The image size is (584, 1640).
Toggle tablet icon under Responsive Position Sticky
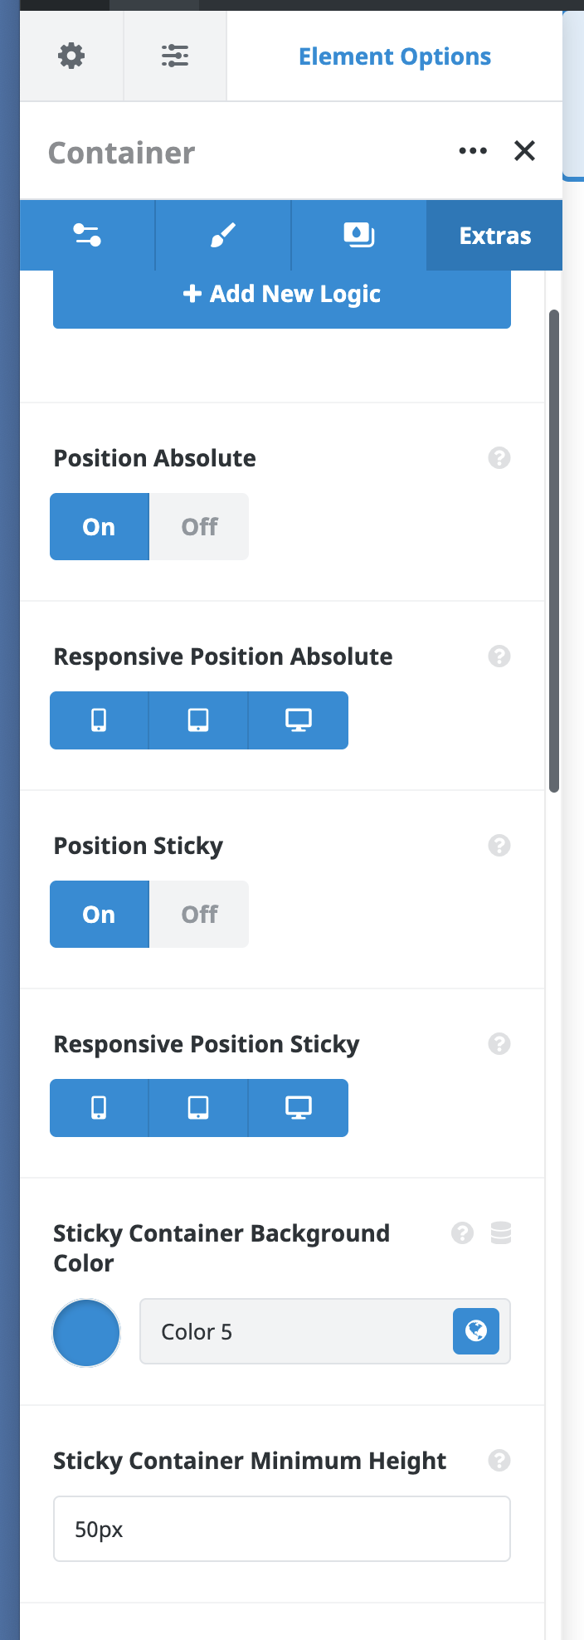[x=198, y=1108]
